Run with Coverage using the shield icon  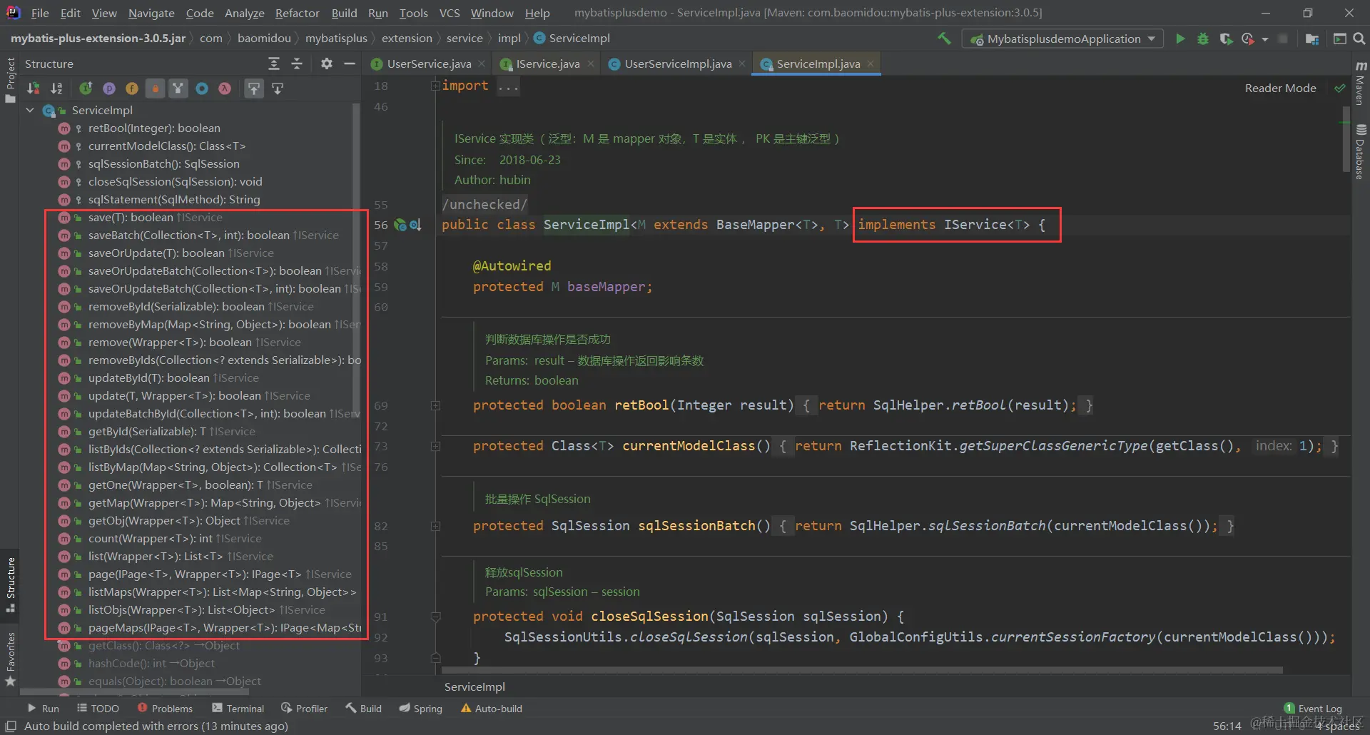(1226, 39)
